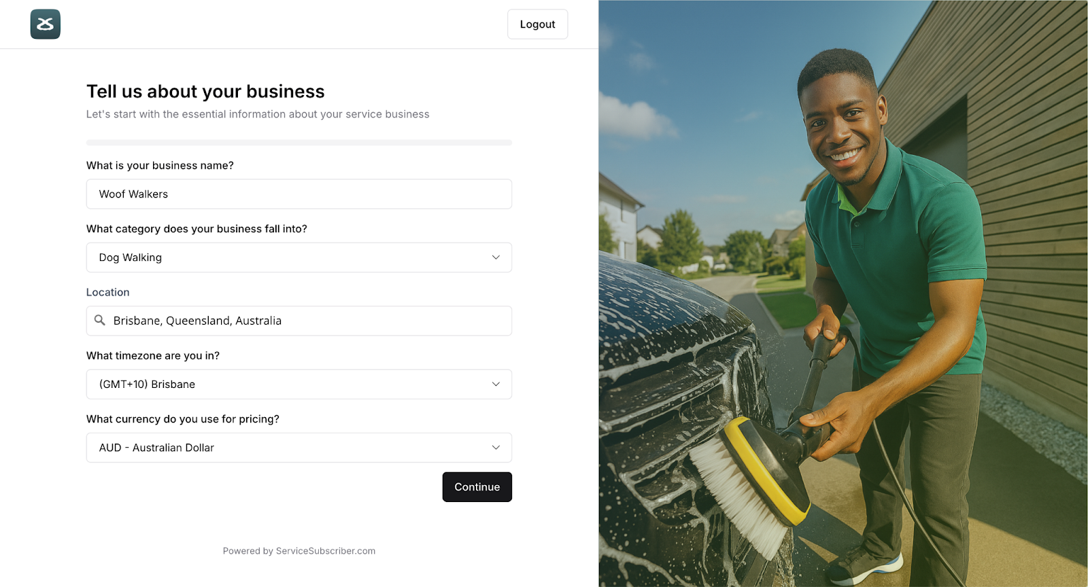Viewport: 1088px width, 587px height.
Task: Click the car washing photo
Action: [x=843, y=293]
